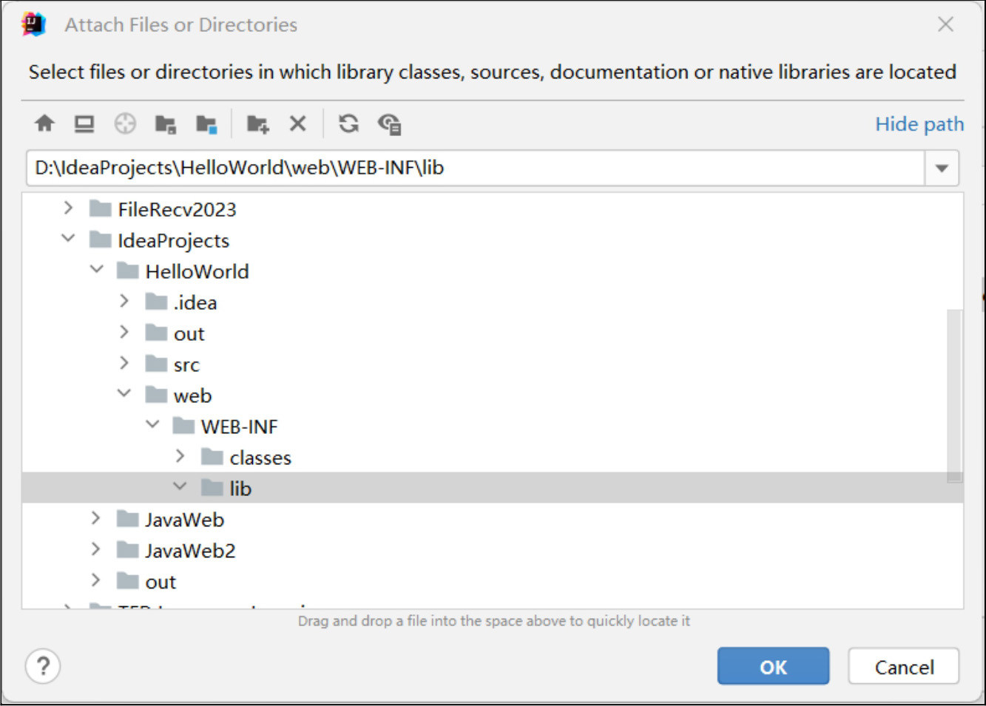This screenshot has width=986, height=706.
Task: Click the Desktop directory icon
Action: [84, 123]
